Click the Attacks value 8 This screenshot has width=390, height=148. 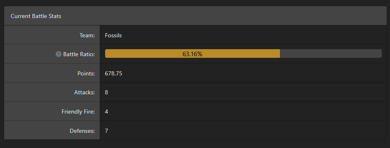click(x=106, y=93)
